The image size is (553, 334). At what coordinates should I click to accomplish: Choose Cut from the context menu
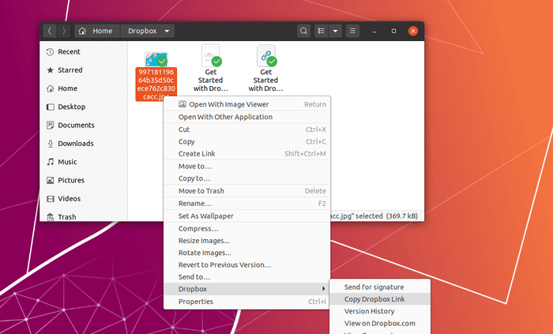click(x=246, y=129)
